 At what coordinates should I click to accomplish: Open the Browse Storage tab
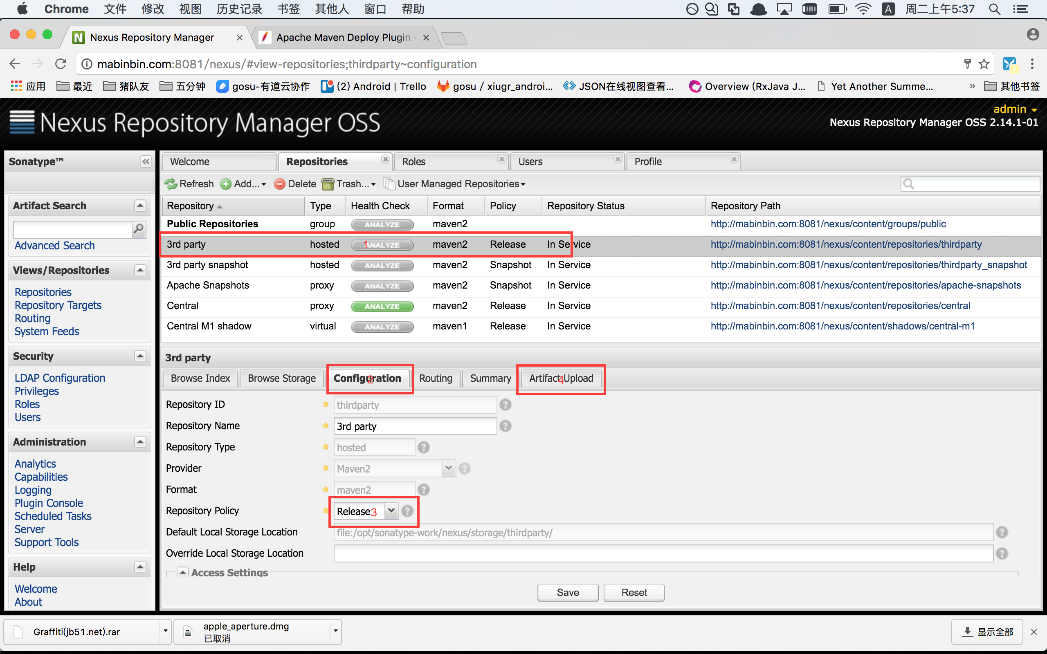pos(282,378)
